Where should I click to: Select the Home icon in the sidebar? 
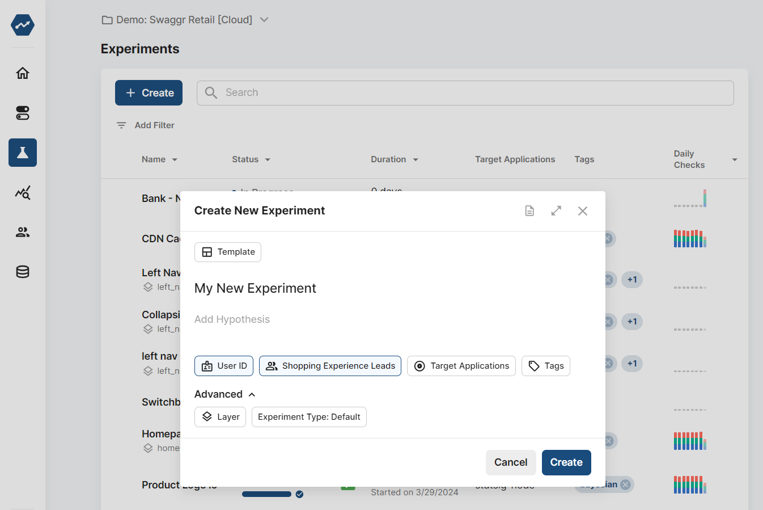pos(22,73)
